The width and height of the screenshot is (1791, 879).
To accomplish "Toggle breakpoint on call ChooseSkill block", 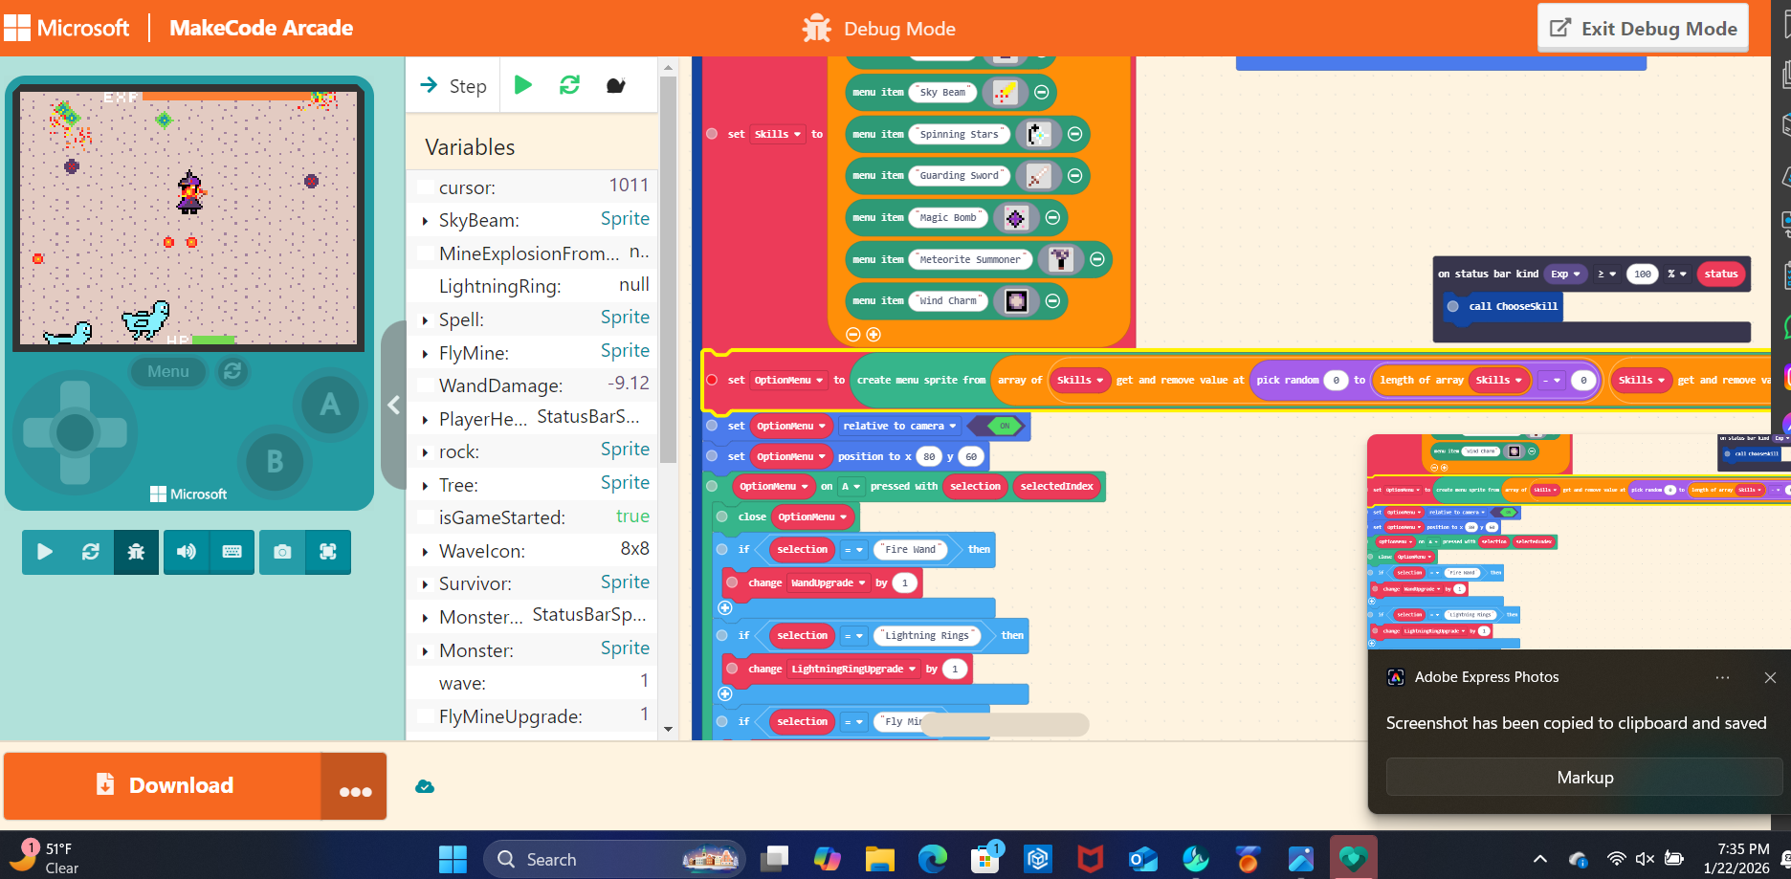I will [x=1452, y=306].
